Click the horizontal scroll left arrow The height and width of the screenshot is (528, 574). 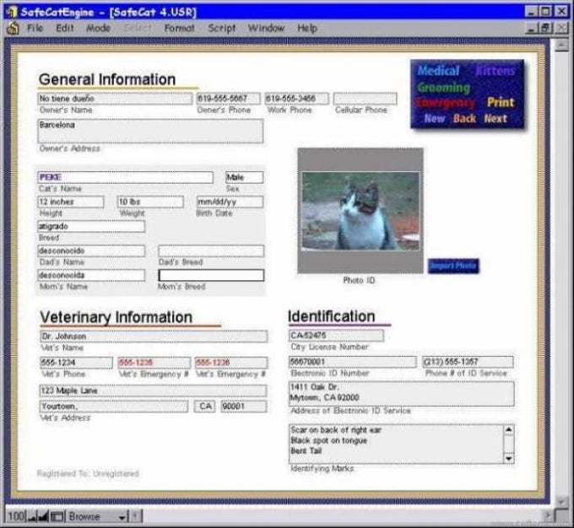tap(135, 516)
